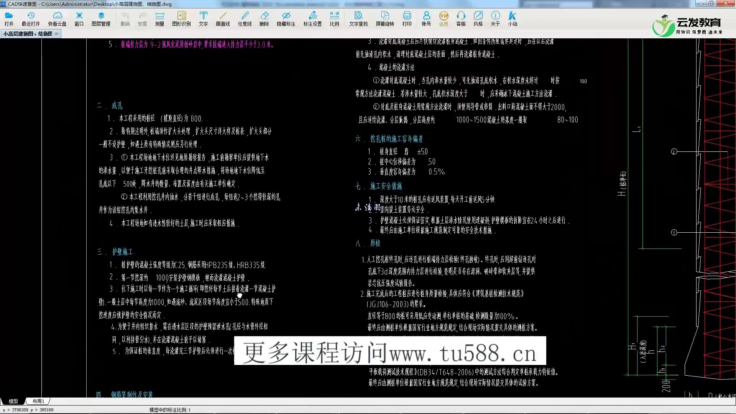
Task: Open 客服 customer service
Action: (x=461, y=18)
